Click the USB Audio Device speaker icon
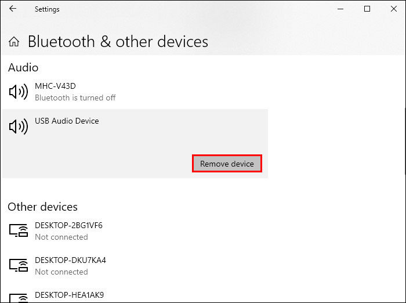Viewport: 406px width, 303px height. click(19, 127)
